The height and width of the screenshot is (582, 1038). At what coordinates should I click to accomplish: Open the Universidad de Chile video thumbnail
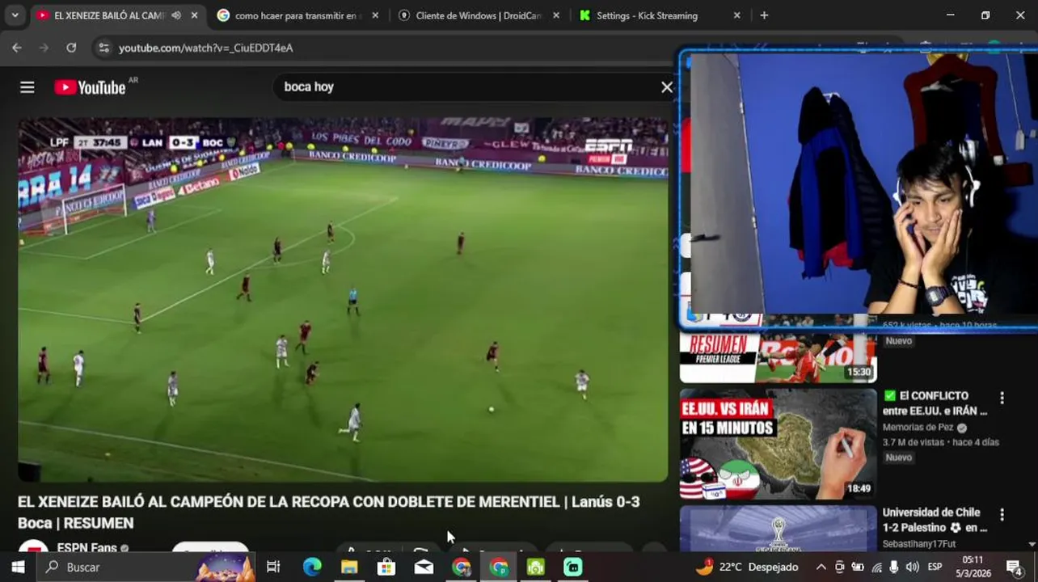(778, 528)
